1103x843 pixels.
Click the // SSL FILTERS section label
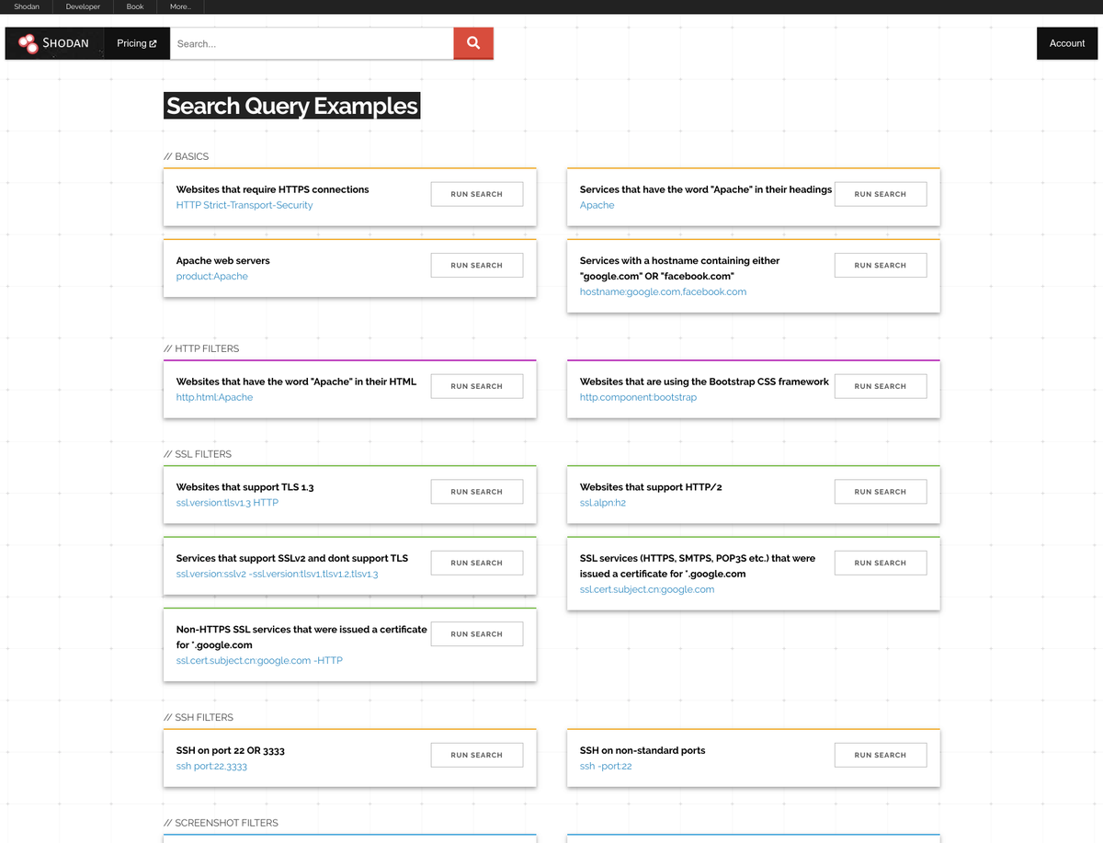click(x=197, y=454)
